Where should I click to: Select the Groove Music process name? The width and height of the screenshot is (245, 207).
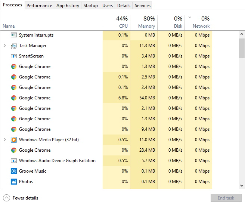coord(32,171)
